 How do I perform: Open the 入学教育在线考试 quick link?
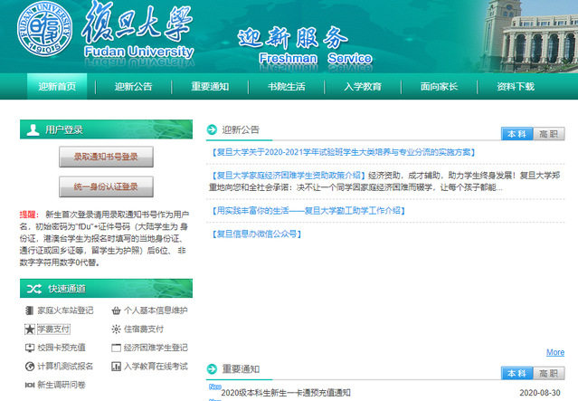(x=156, y=367)
